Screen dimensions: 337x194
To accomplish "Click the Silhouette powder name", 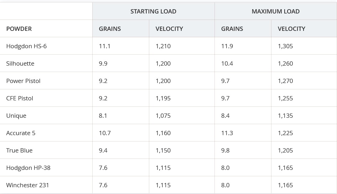I will point(20,63).
